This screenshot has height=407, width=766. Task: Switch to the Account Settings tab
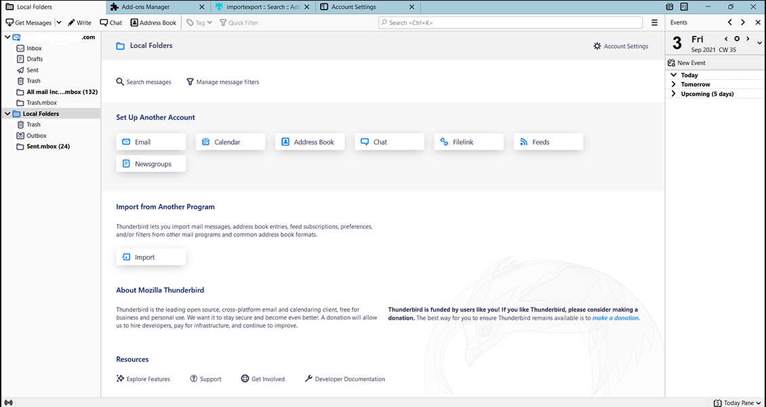[368, 7]
